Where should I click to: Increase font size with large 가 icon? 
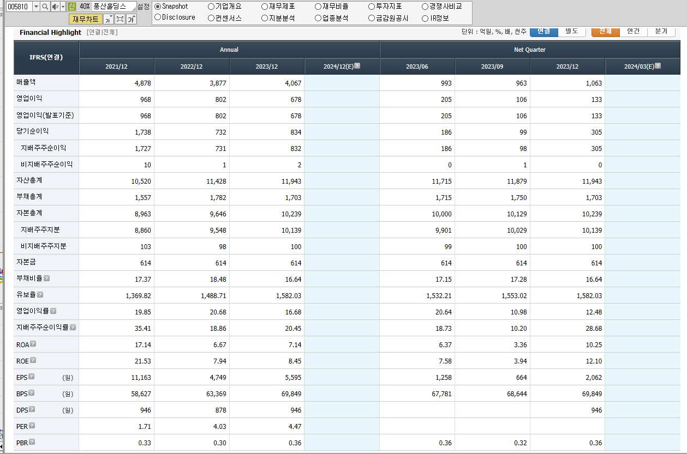(131, 20)
